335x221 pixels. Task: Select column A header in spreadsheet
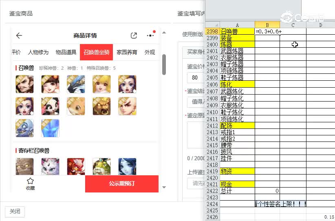point(237,25)
